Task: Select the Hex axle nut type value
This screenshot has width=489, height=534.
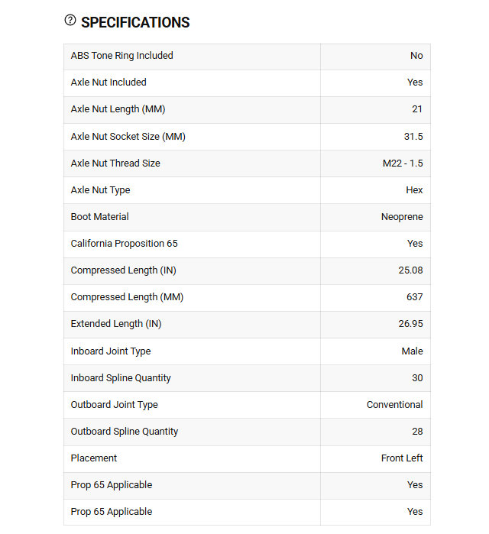Action: click(x=414, y=190)
